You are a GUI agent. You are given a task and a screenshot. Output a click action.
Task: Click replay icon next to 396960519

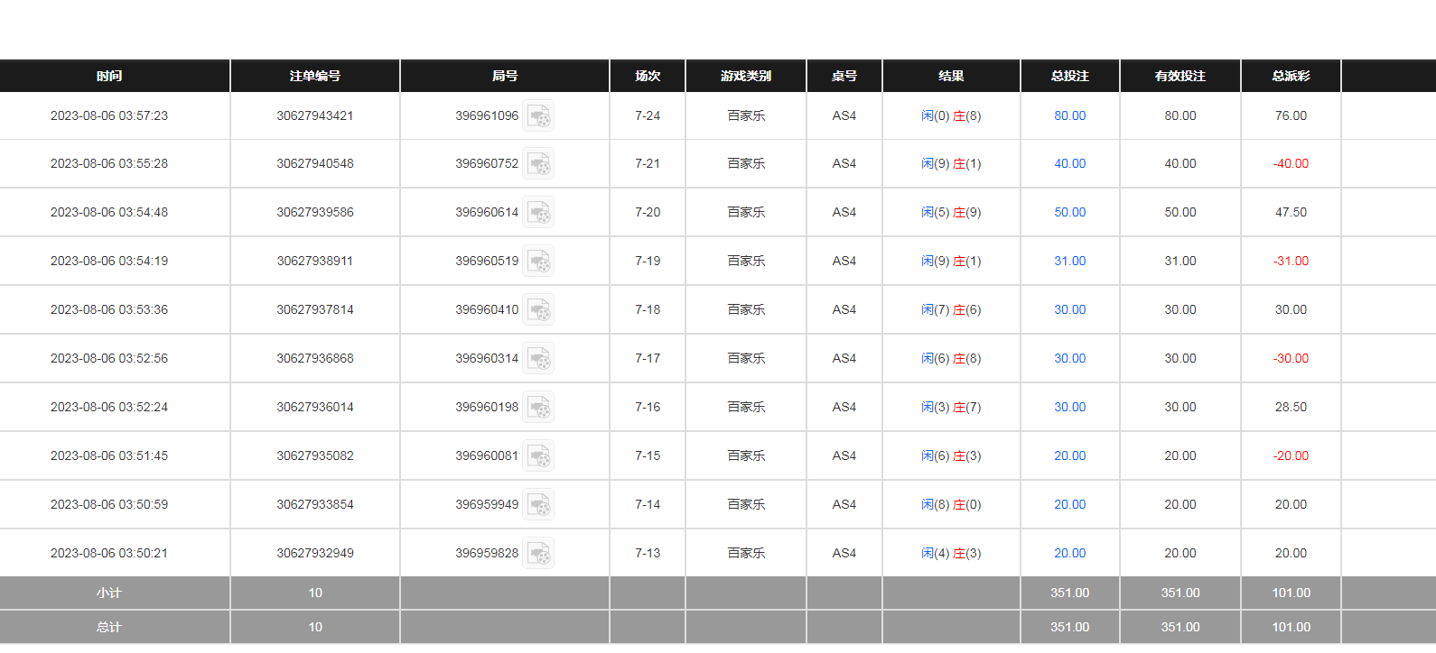click(539, 262)
